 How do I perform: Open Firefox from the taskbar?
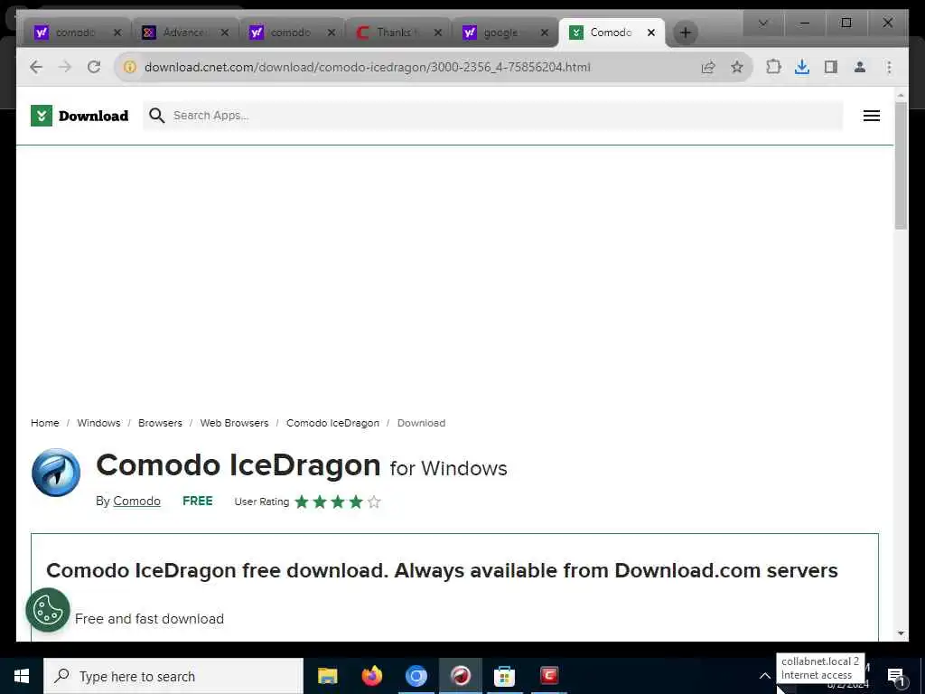point(371,676)
